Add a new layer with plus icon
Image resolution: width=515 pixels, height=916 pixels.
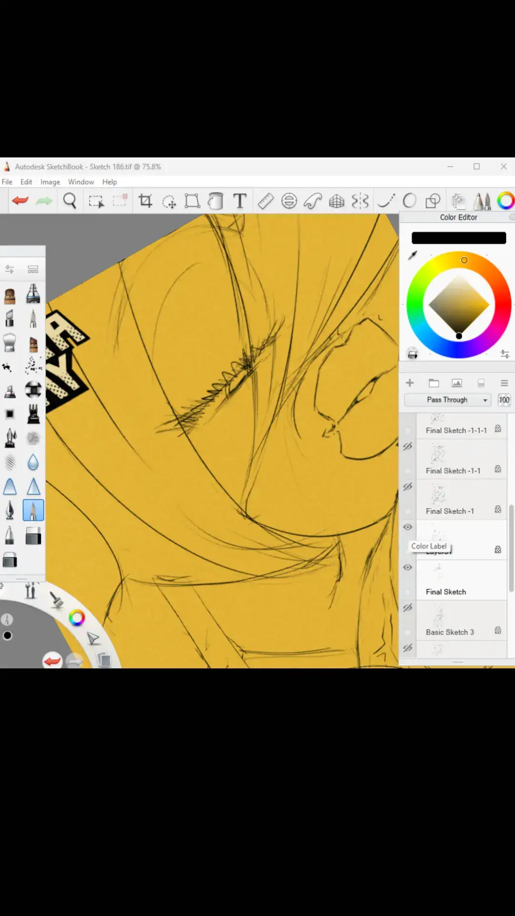(410, 383)
